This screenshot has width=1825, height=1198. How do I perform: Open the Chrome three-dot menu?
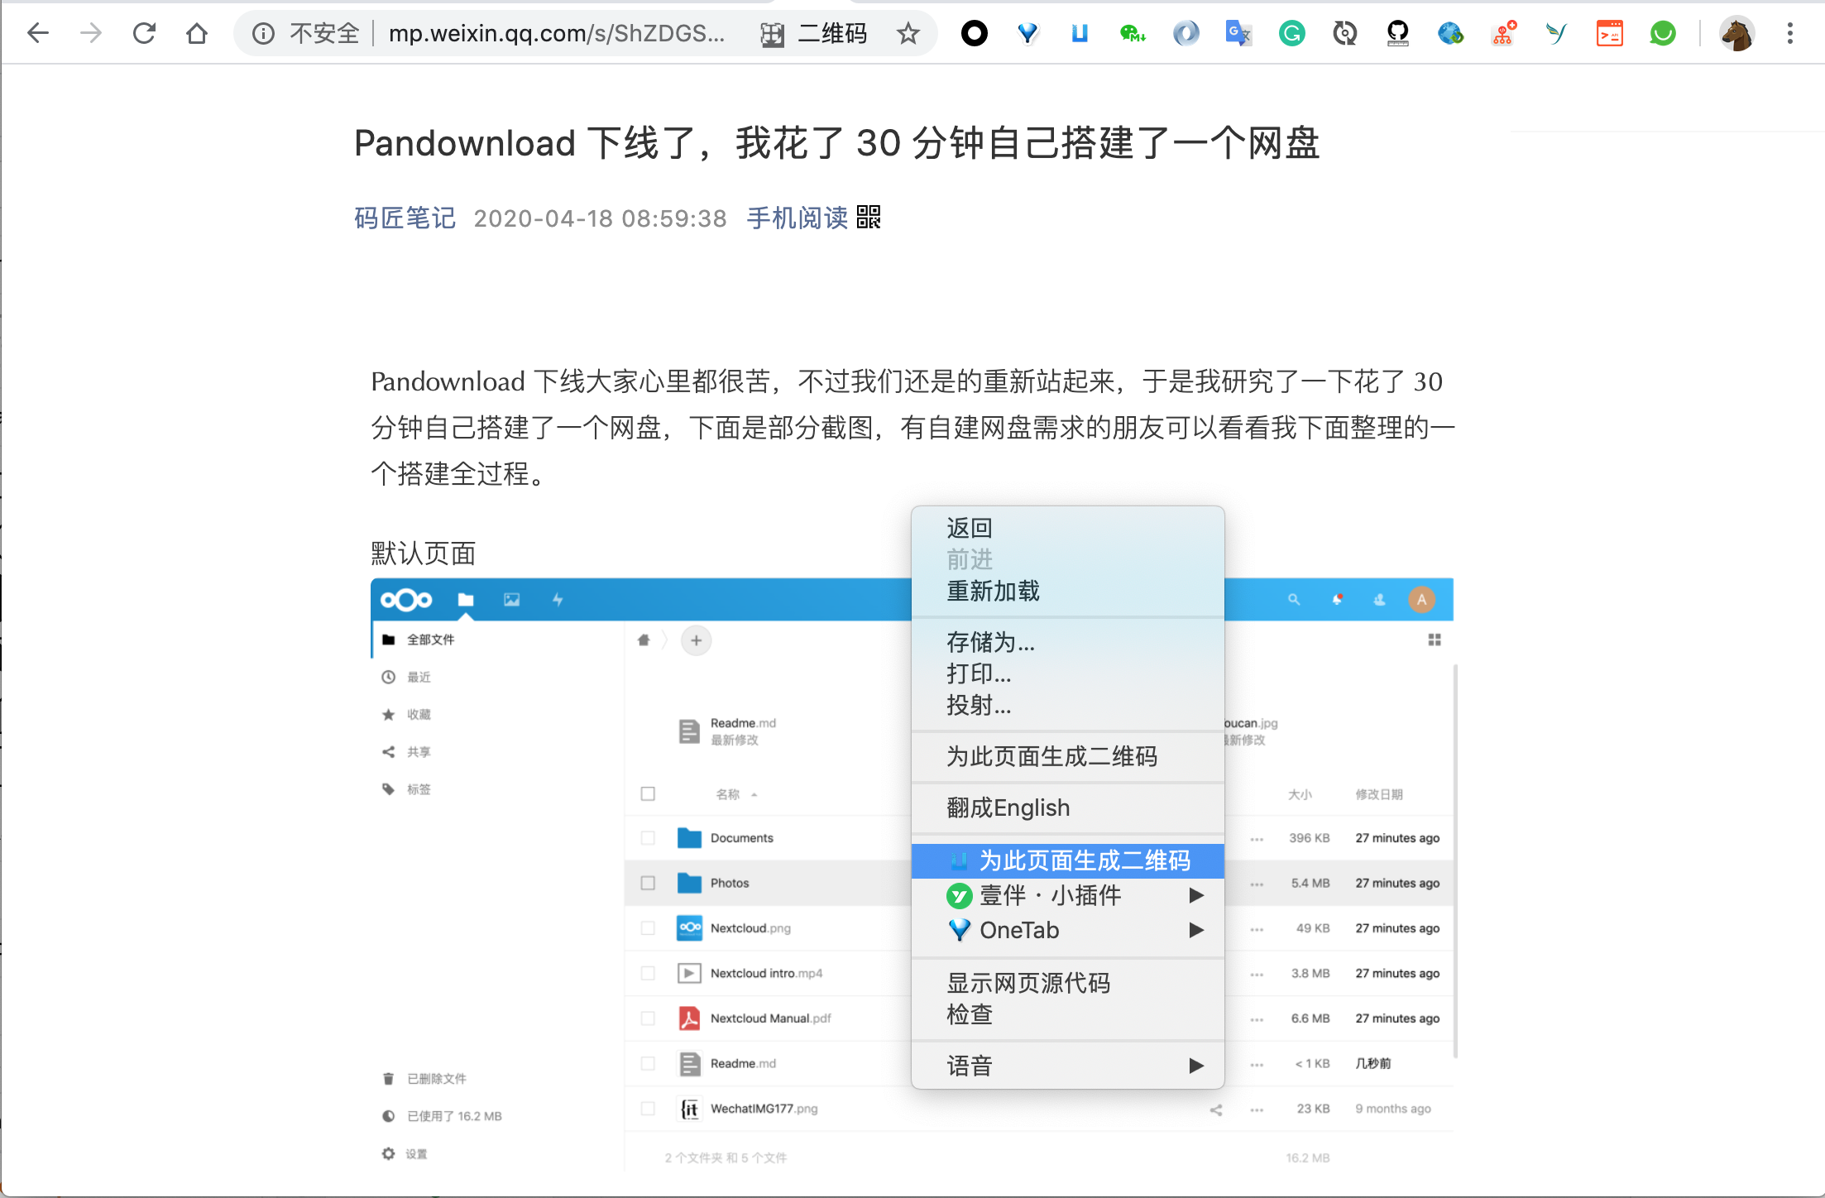(1790, 33)
